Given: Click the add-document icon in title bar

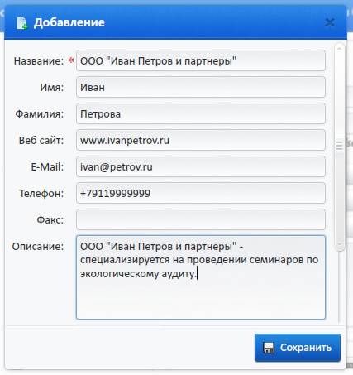Looking at the screenshot, I should coord(22,23).
